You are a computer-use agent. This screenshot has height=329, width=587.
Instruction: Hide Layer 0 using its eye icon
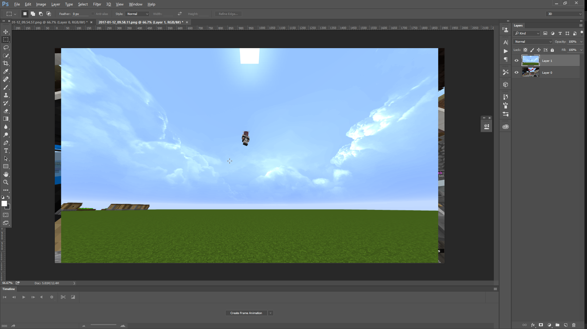point(516,73)
